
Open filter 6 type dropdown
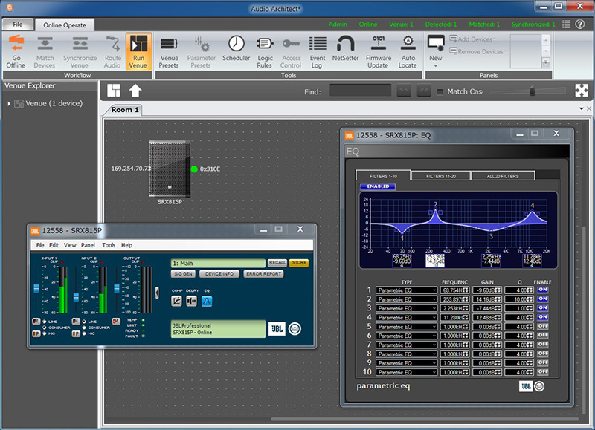pos(406,336)
